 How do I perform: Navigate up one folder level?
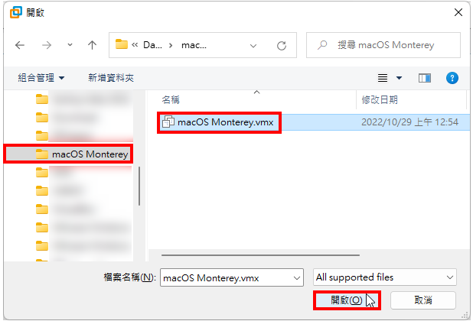click(x=92, y=45)
